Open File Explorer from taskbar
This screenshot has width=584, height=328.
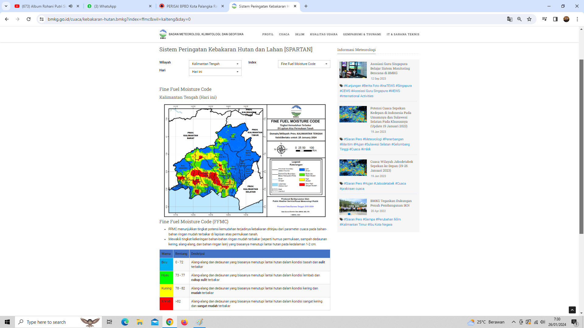tap(140, 322)
